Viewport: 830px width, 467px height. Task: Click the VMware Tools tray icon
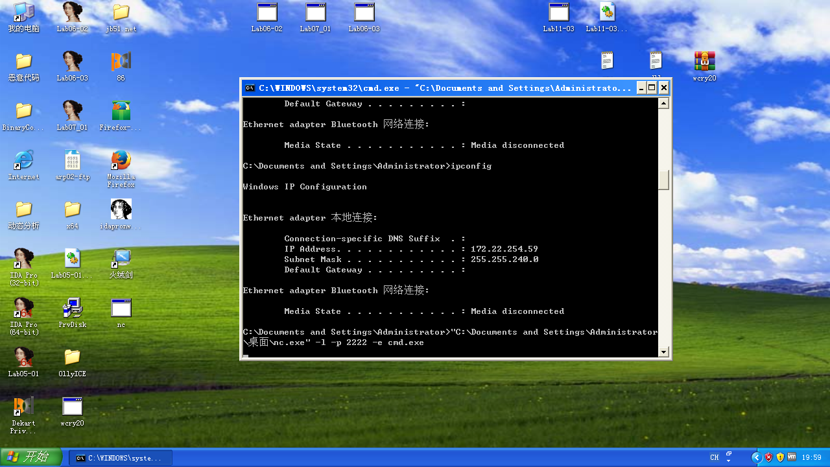point(792,457)
